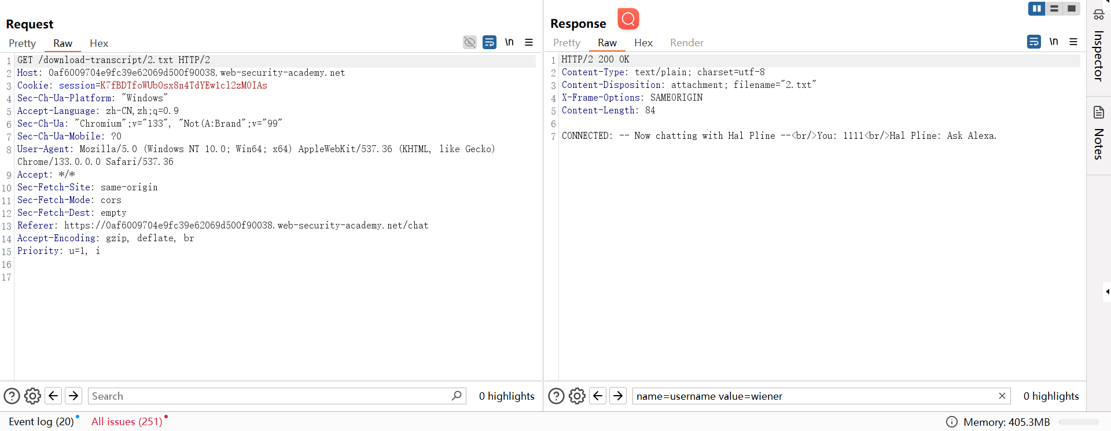The width and height of the screenshot is (1111, 431).
Task: Click the request search help icon
Action: [x=12, y=396]
